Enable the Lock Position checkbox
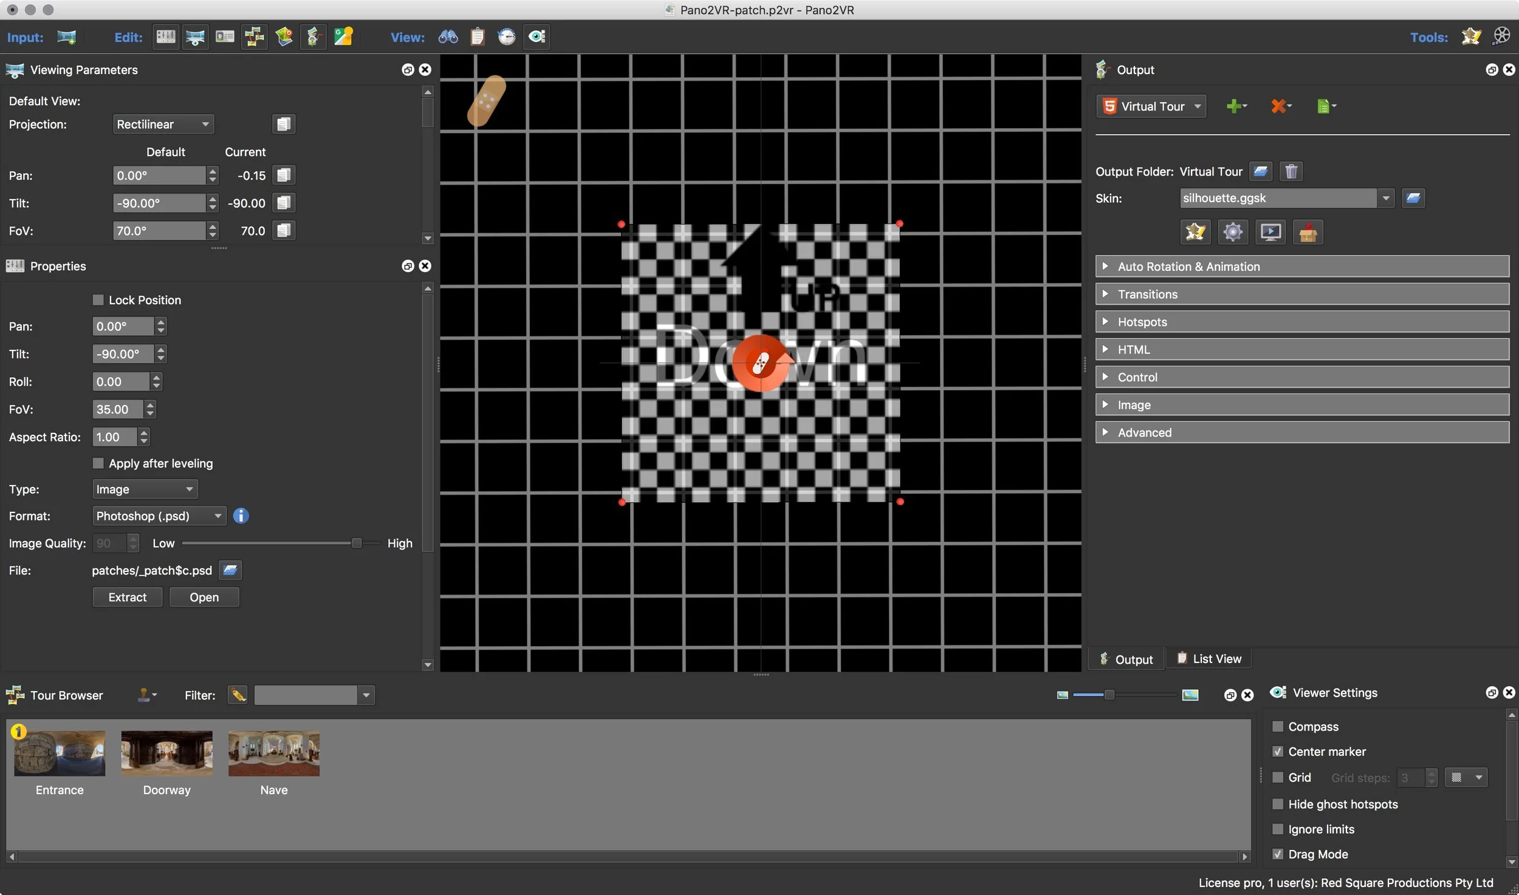The height and width of the screenshot is (895, 1519). [x=98, y=300]
